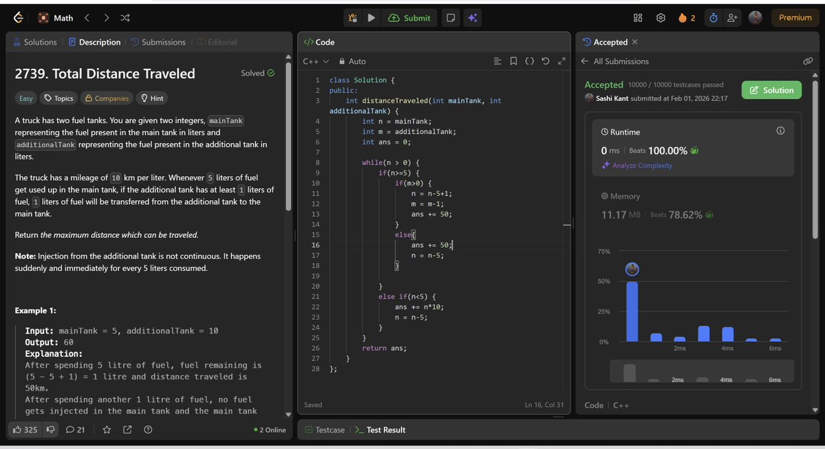Click the Runtime info icon
Screen dimensions: 825x449
pos(780,131)
